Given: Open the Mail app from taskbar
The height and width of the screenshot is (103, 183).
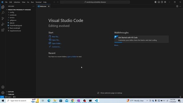Looking at the screenshot, I should (x=67, y=100).
